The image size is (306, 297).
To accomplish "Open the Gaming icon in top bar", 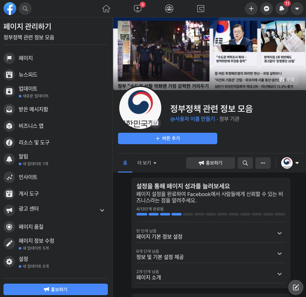I will (x=201, y=9).
